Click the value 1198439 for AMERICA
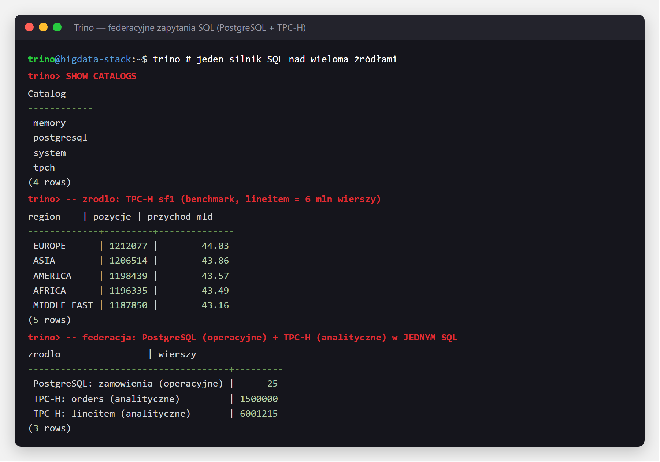Image resolution: width=660 pixels, height=462 pixels. point(128,276)
